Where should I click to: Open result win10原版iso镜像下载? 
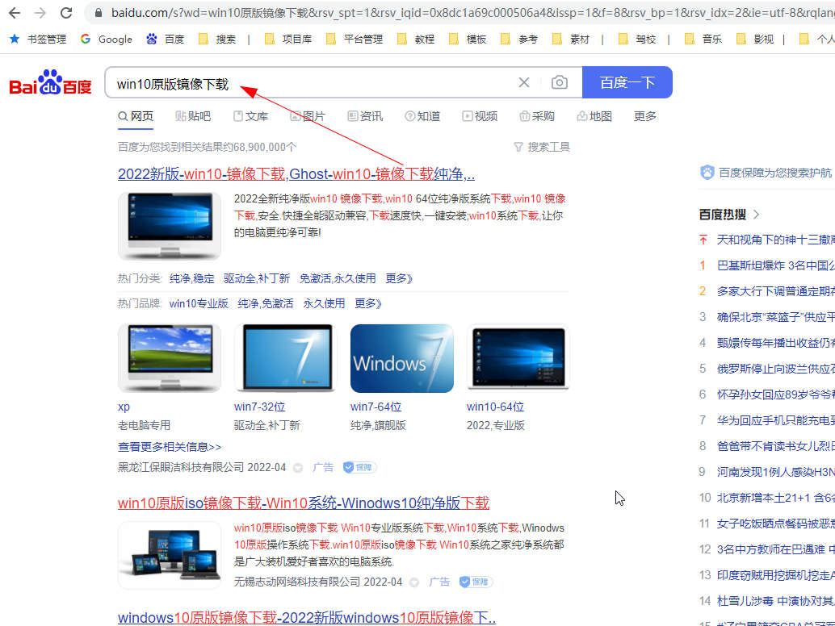point(304,503)
